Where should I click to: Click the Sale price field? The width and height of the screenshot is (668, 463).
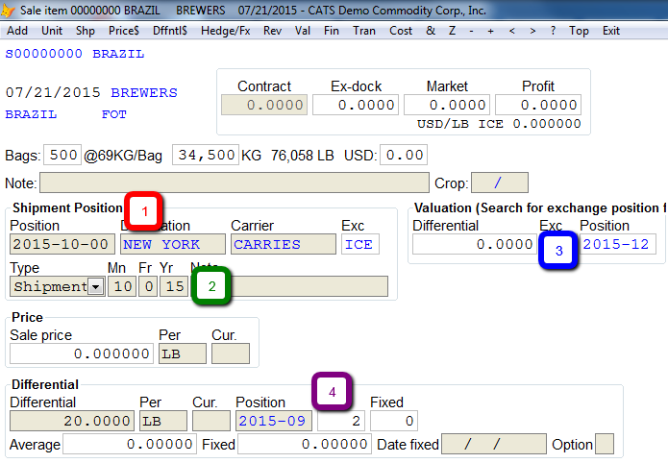(82, 353)
